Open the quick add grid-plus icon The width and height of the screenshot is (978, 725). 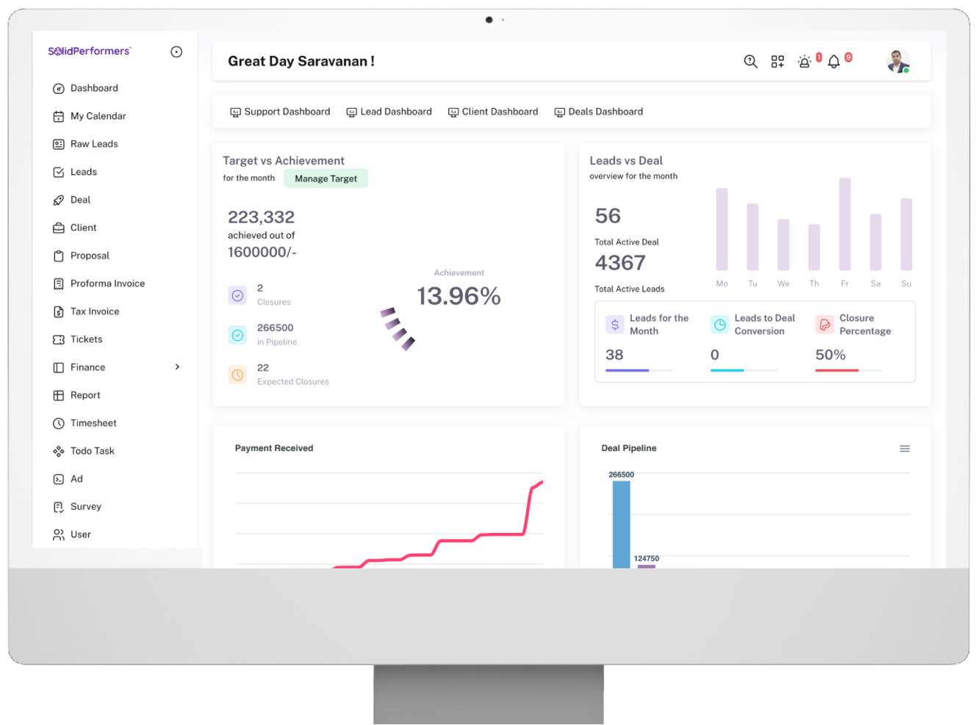coord(777,62)
